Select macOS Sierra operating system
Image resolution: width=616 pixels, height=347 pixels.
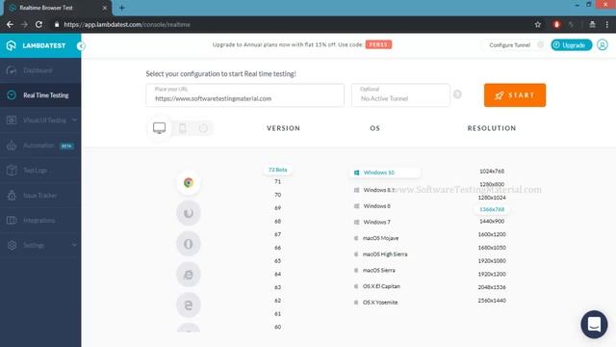374,270
